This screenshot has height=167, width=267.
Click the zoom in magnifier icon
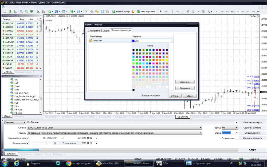(21, 11)
